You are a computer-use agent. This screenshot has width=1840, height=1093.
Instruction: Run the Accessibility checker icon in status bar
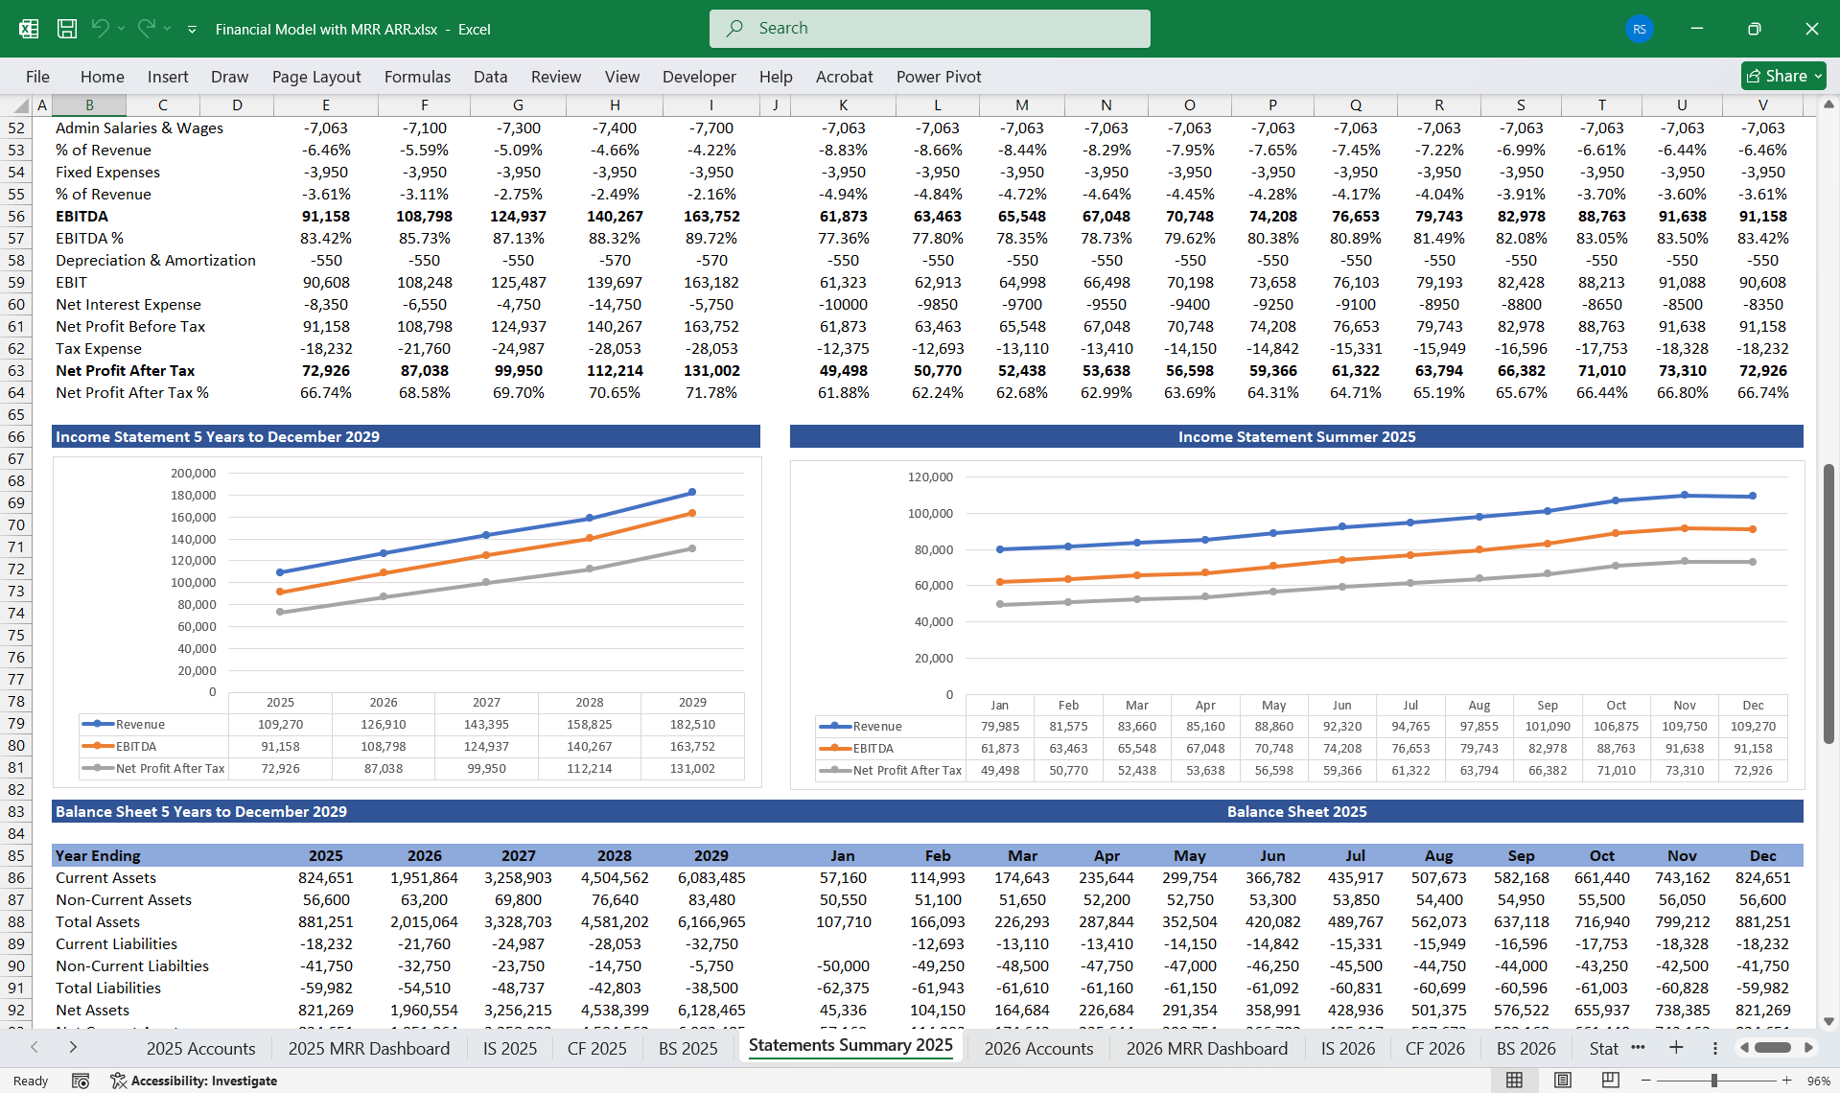[119, 1081]
